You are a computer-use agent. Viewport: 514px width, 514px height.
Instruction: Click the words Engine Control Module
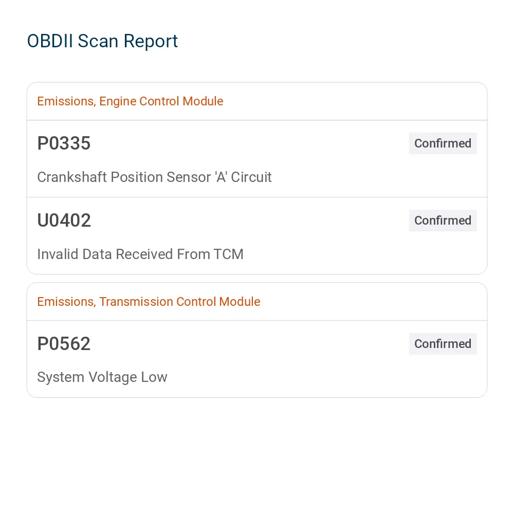[161, 101]
